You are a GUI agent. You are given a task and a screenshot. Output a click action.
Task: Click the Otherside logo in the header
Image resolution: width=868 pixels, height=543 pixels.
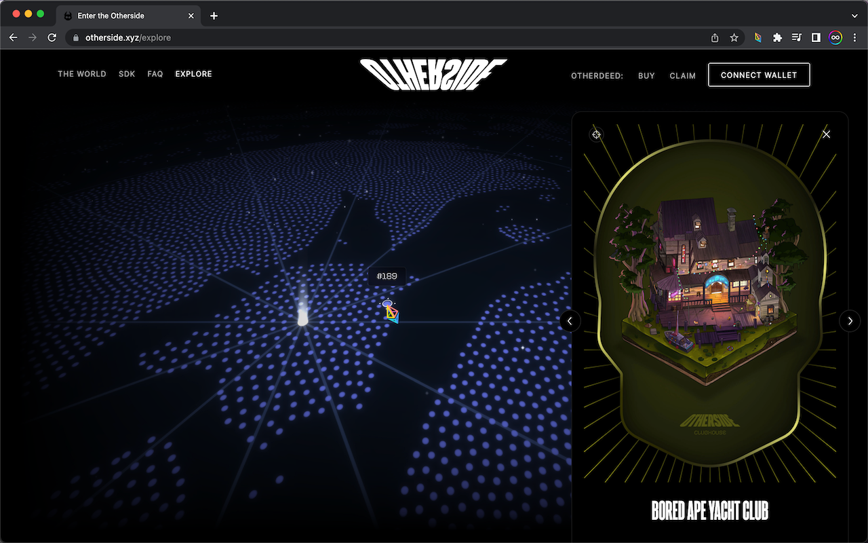(433, 75)
